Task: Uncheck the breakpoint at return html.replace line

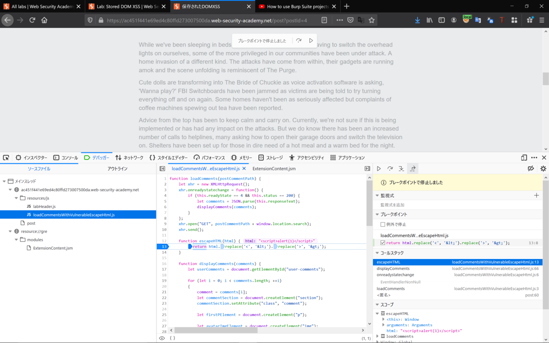Action: pyautogui.click(x=383, y=243)
